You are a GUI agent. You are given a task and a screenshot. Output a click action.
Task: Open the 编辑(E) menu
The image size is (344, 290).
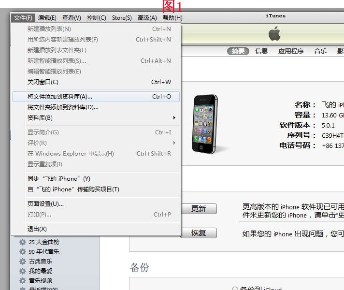47,18
